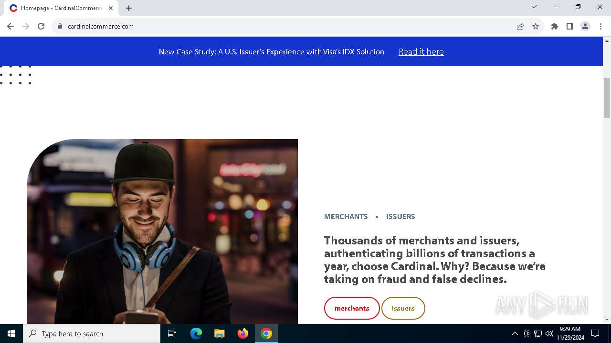
Task: Select the MERCHANTS heading label
Action: 346,216
